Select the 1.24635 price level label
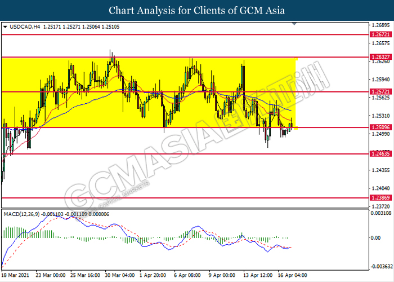The height and width of the screenshot is (282, 394). click(x=381, y=153)
